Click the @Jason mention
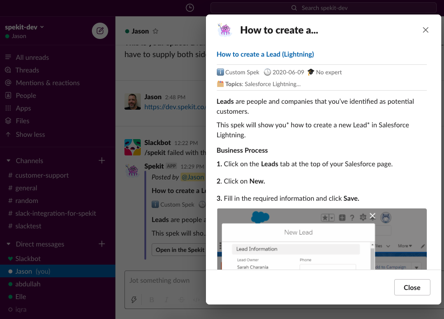Viewport: 444px width, 319px height. (192, 177)
